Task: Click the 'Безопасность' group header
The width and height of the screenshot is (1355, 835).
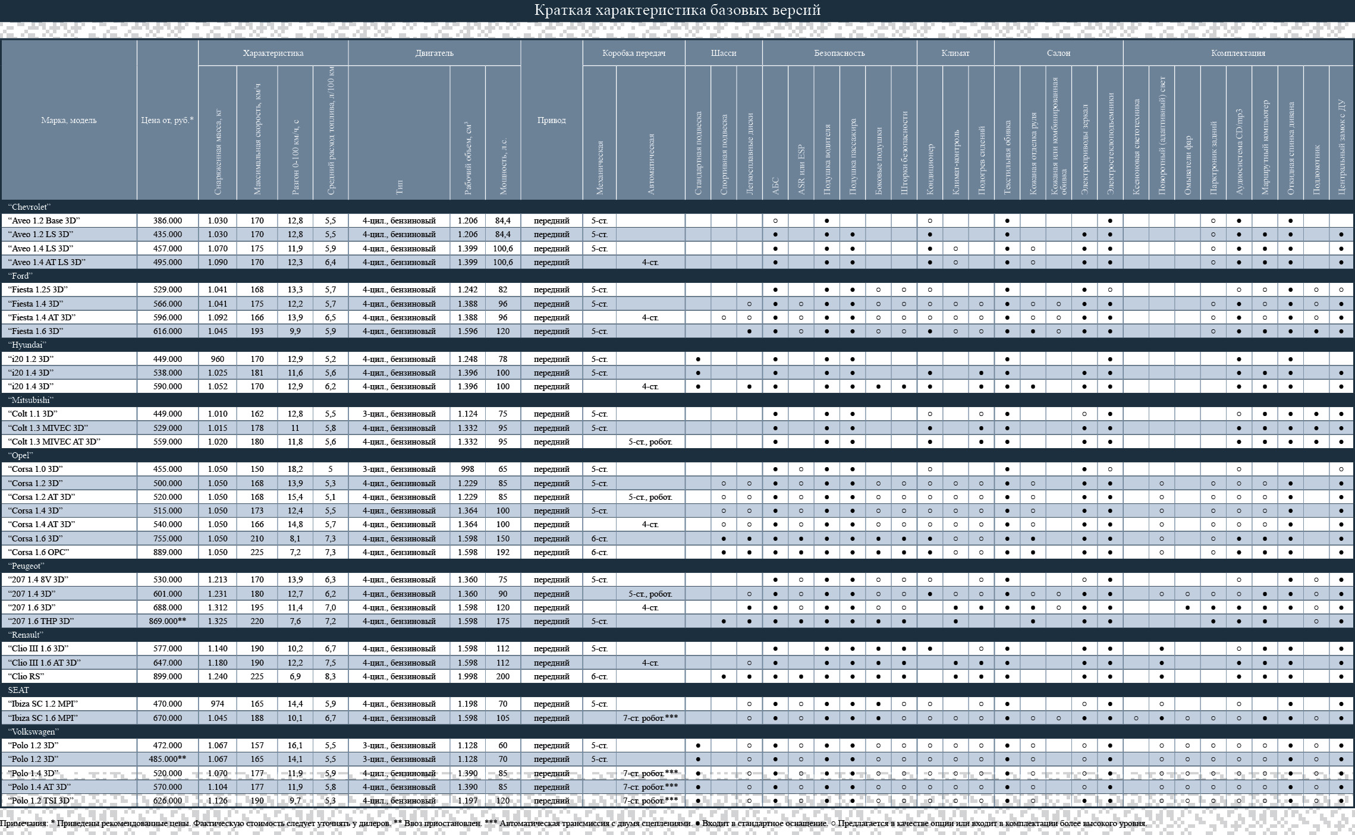Action: 840,53
